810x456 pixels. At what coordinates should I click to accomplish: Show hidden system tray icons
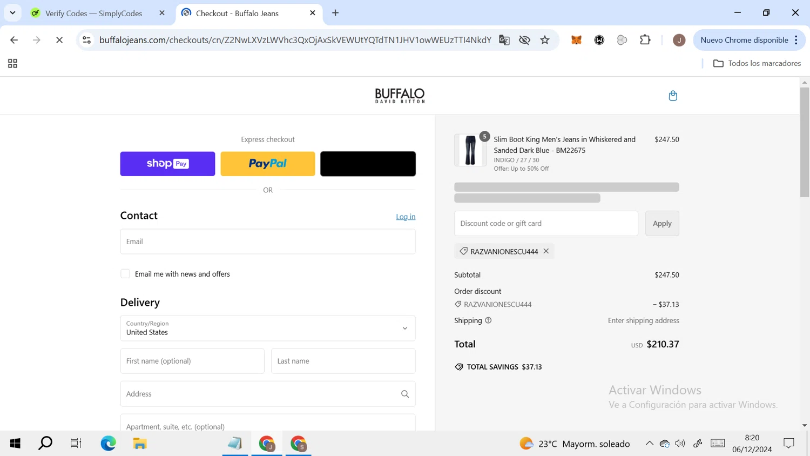click(649, 444)
